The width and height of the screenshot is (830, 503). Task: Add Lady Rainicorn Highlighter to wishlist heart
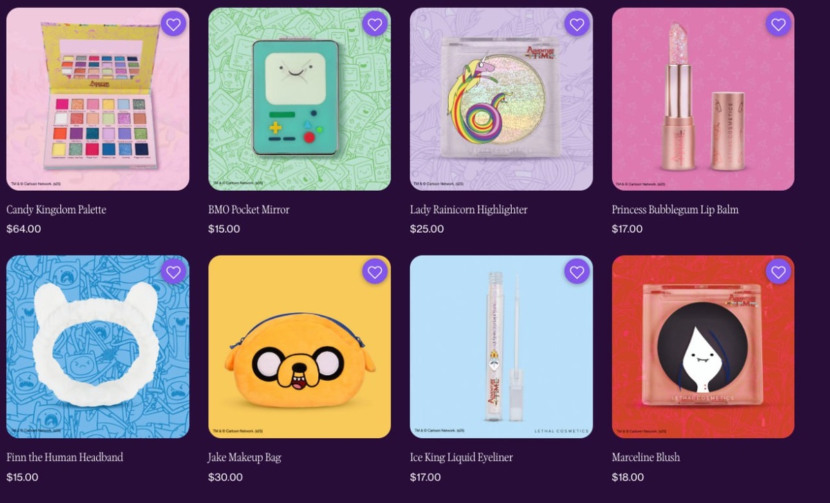[577, 25]
